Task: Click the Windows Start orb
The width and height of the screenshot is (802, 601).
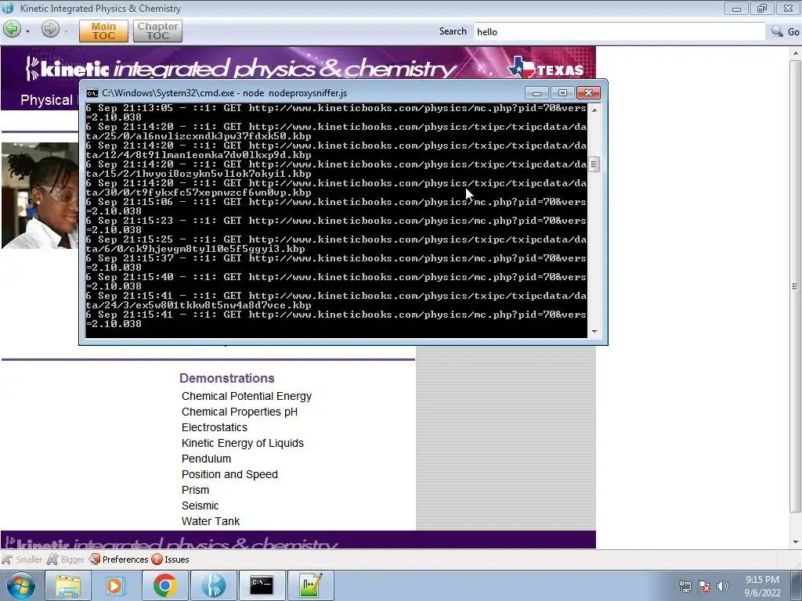Action: (x=20, y=585)
